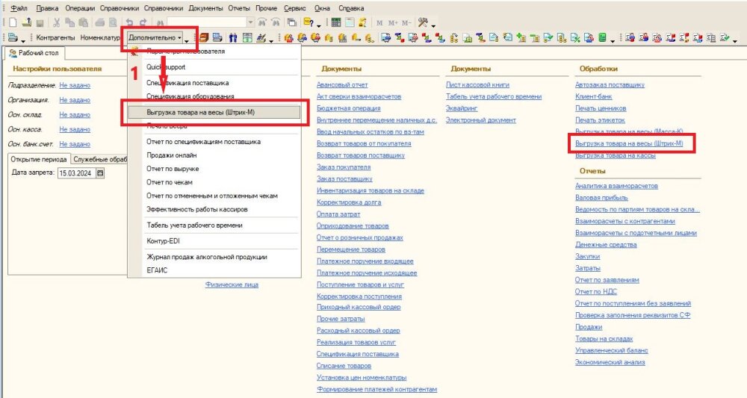This screenshot has height=398, width=747.
Task: Select Продажи онлайн menu entry
Action: point(214,155)
